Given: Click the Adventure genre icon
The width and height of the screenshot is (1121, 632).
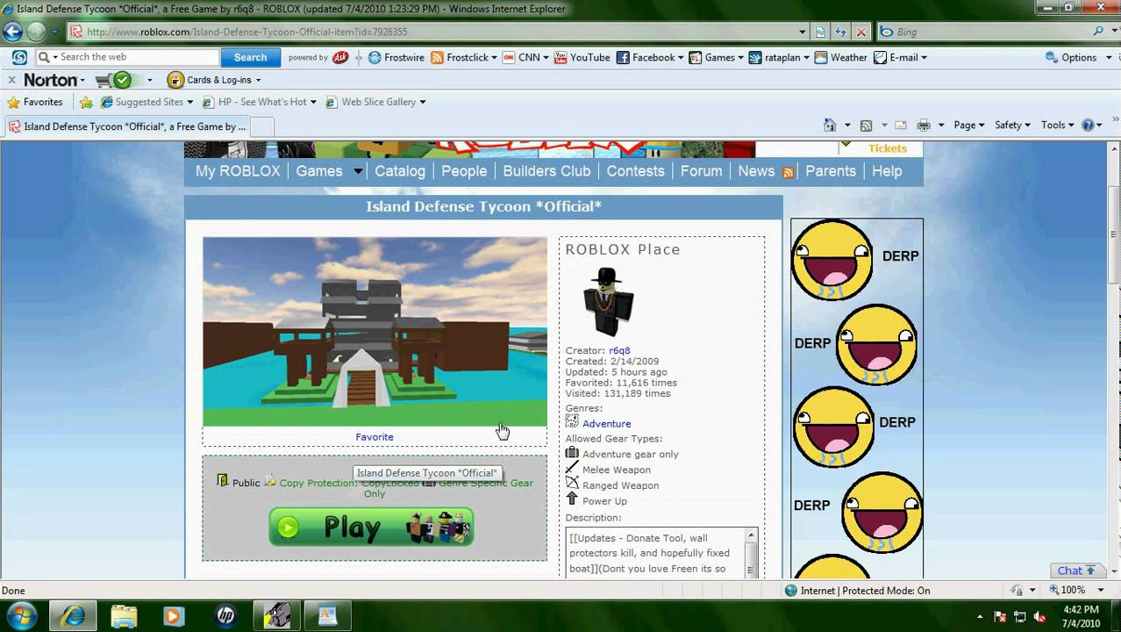Looking at the screenshot, I should (572, 421).
